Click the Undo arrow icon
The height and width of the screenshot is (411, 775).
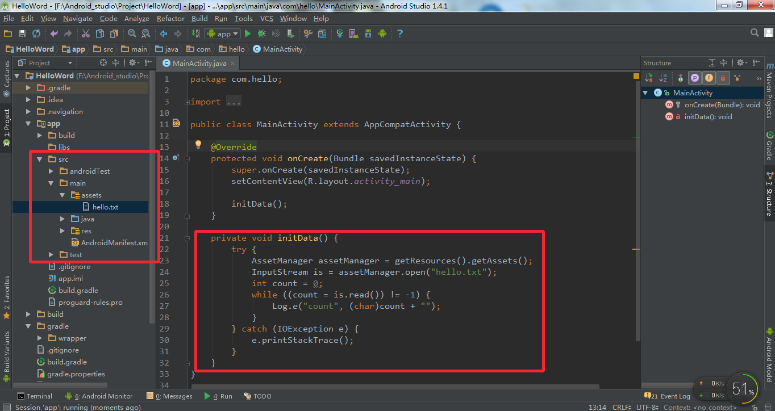[55, 33]
